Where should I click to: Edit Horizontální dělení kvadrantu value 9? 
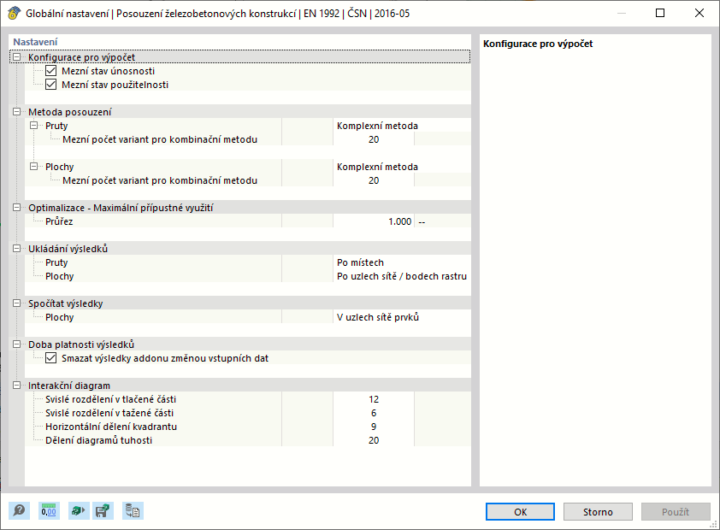pos(374,427)
